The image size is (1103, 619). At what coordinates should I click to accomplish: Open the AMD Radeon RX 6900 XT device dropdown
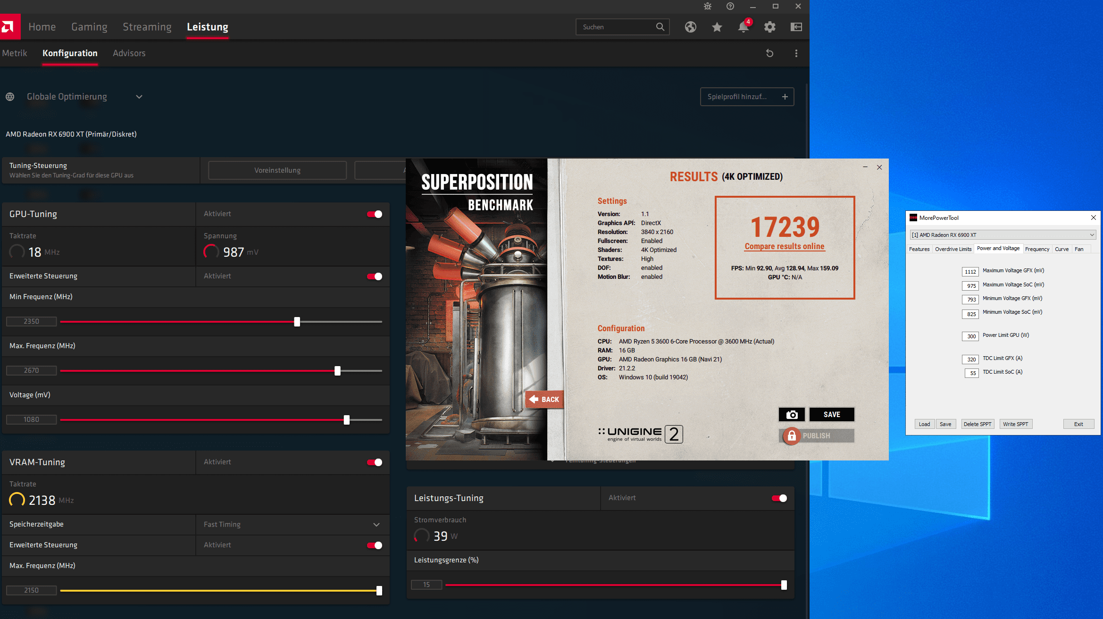click(1003, 235)
